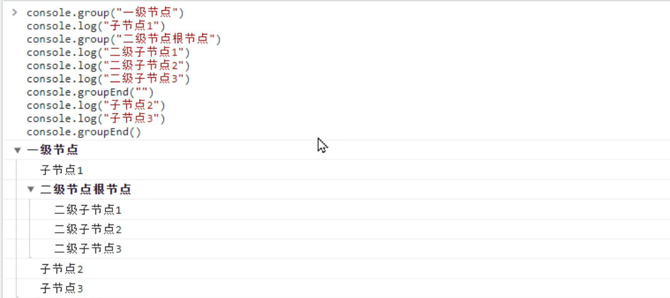Screen dimensions: 670x298
Task: Select the 一级节点 group header text
Action: 53,150
